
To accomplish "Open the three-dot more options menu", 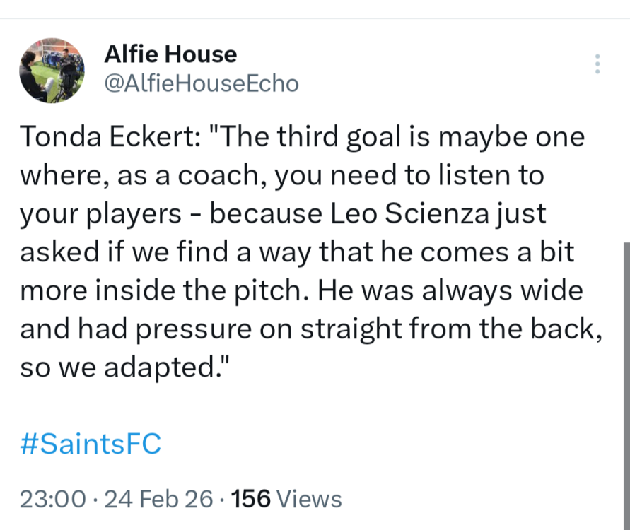I will click(597, 64).
